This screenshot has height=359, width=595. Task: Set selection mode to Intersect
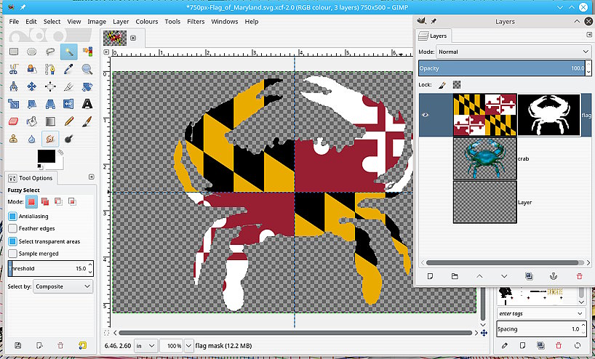pos(72,202)
